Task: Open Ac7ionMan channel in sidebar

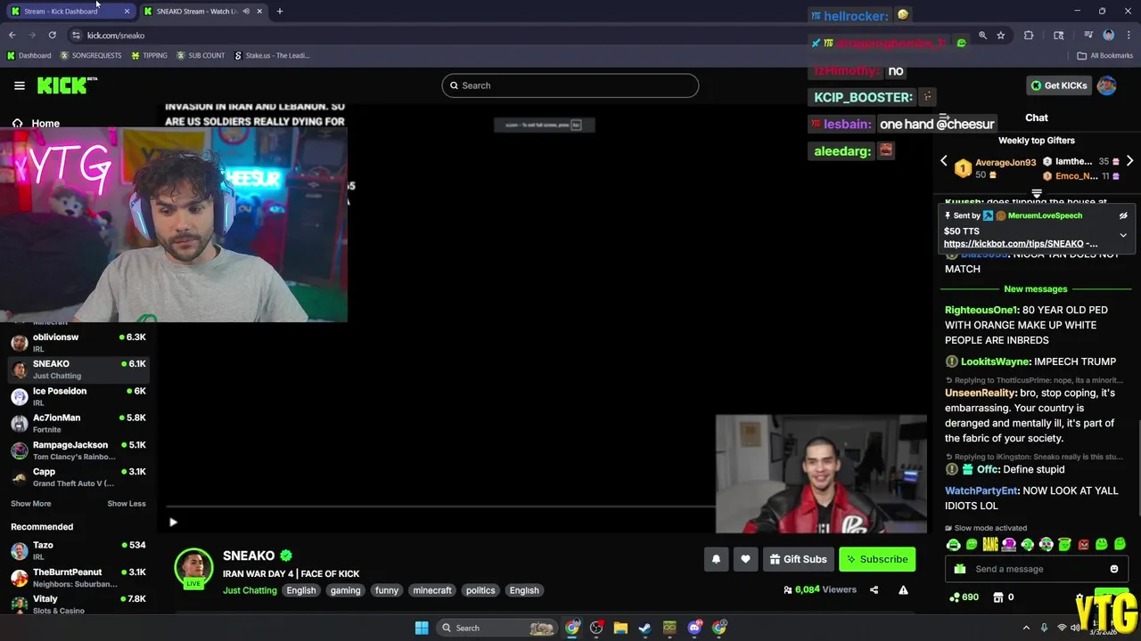Action: click(78, 423)
